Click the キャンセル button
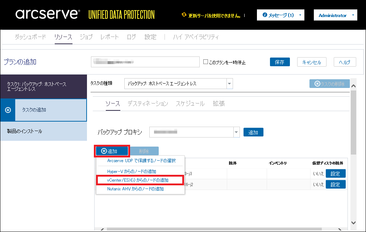This screenshot has width=366, height=232. click(x=311, y=62)
